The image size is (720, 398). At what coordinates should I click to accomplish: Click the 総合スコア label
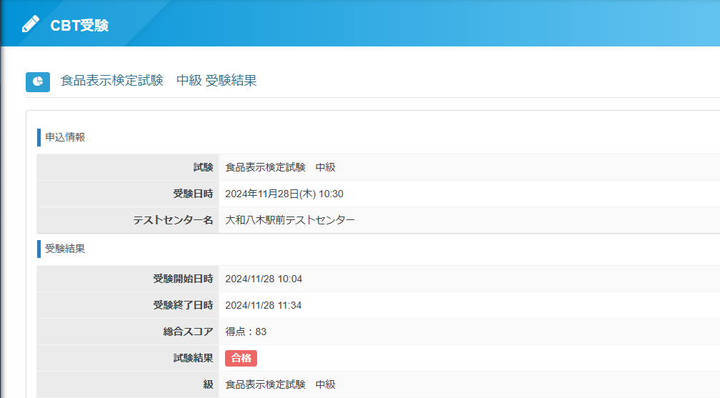click(189, 332)
